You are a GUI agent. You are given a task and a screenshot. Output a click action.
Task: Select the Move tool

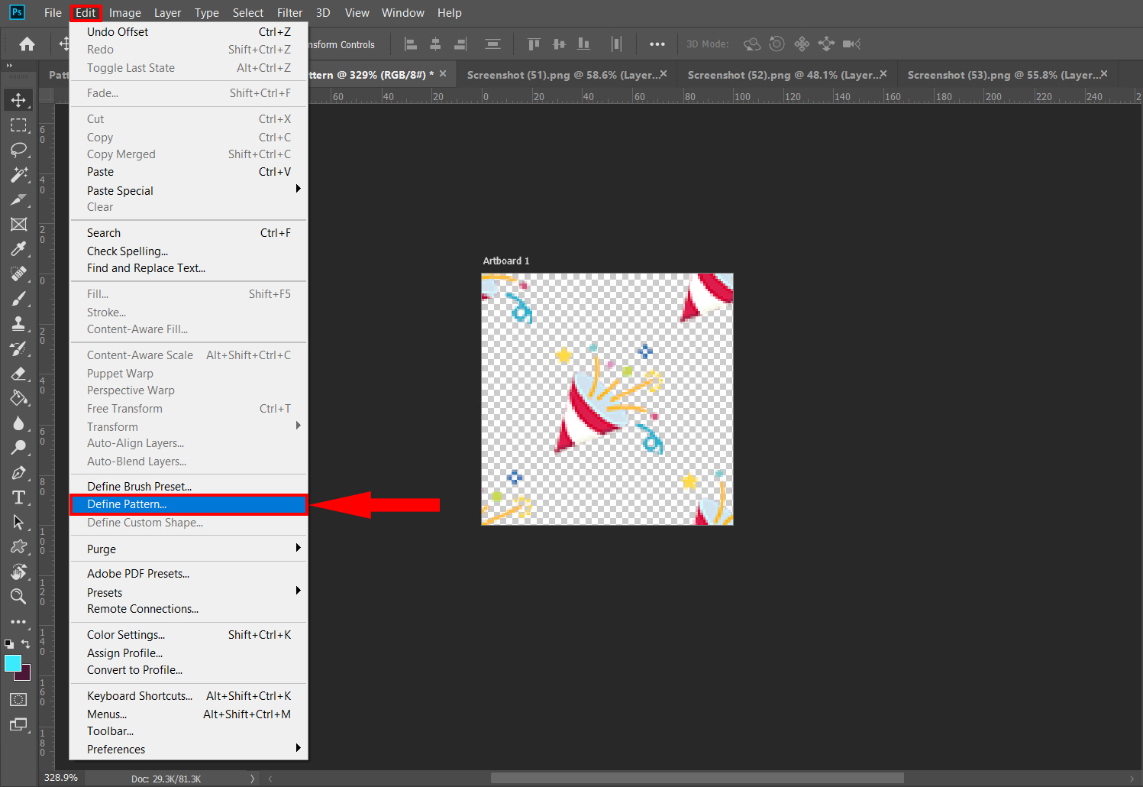[x=18, y=100]
